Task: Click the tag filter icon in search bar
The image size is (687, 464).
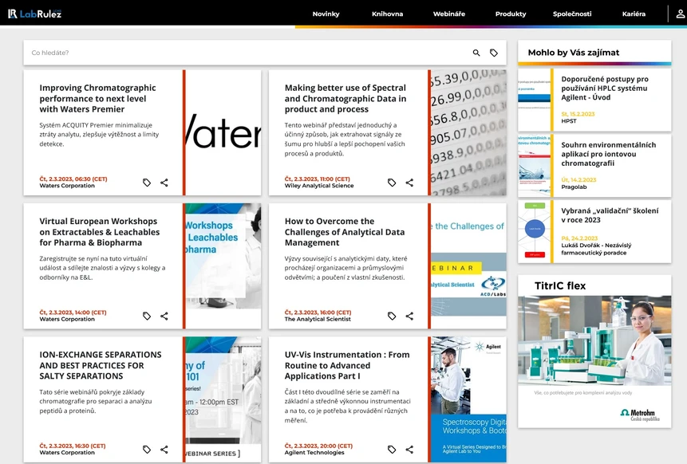Action: click(x=494, y=53)
